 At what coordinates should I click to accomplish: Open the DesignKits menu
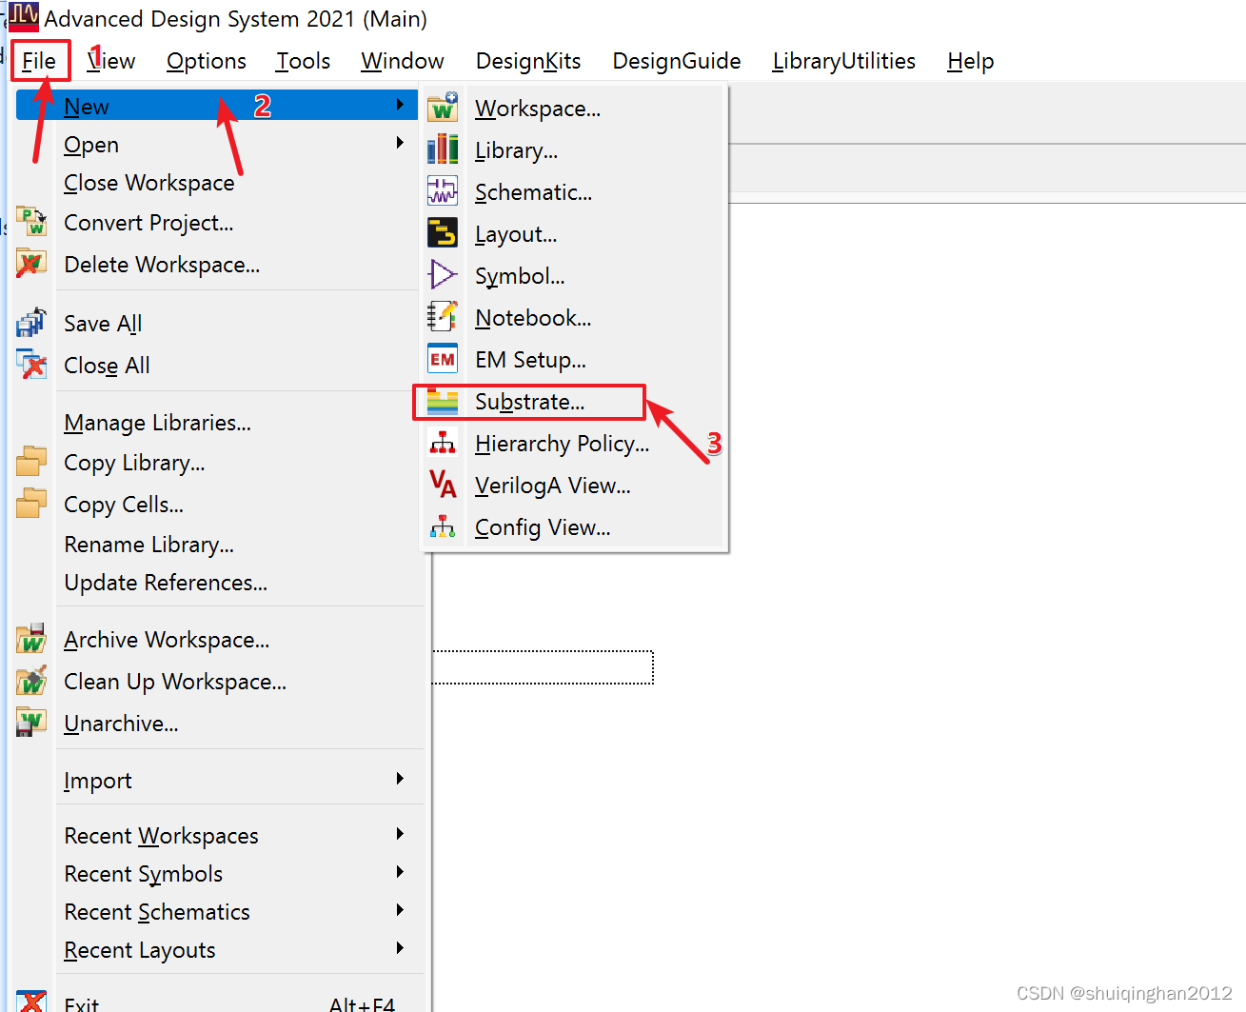point(528,61)
